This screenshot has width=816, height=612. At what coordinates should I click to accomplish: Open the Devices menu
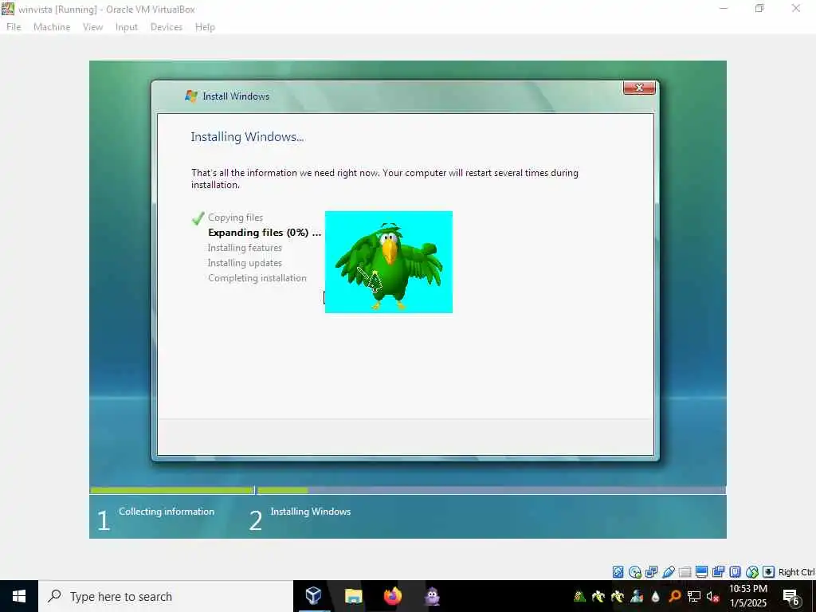166,27
